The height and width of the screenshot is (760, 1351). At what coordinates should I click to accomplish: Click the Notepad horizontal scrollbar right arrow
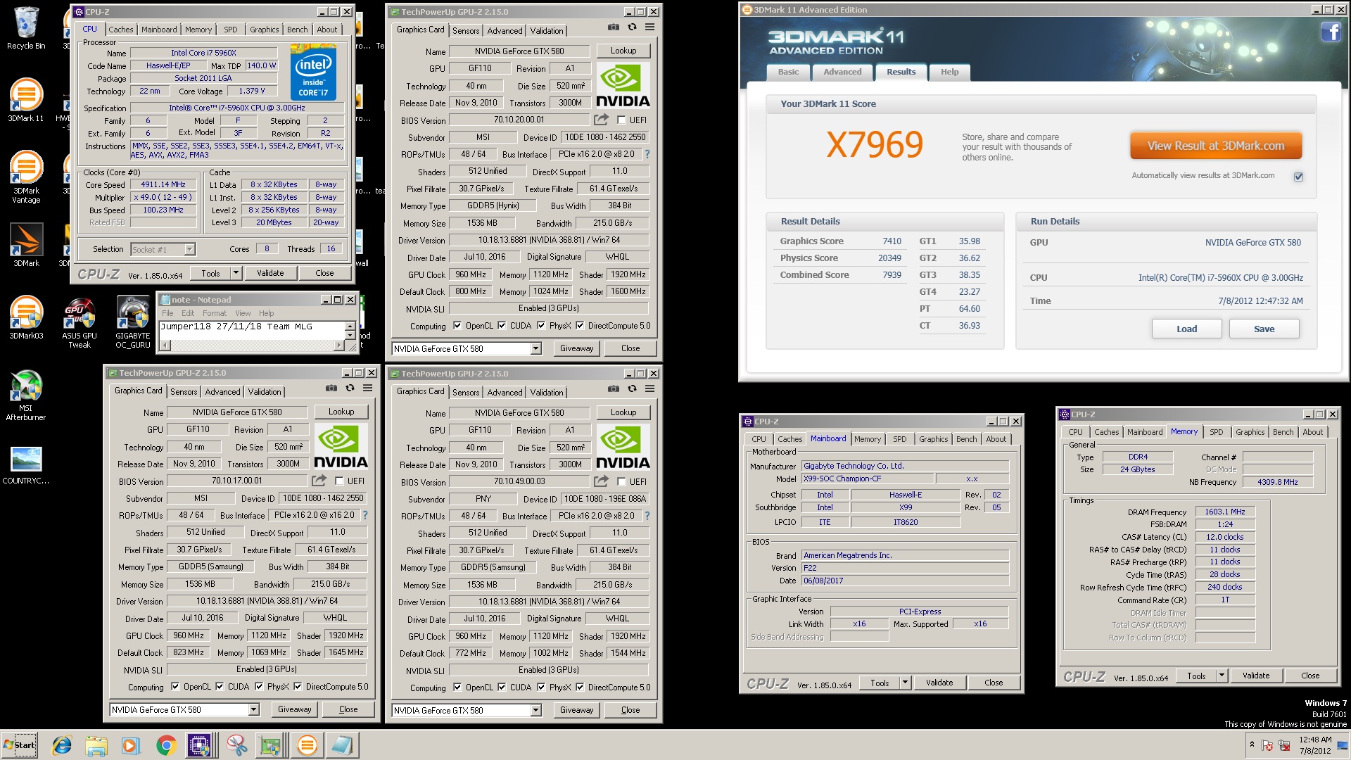coord(339,346)
